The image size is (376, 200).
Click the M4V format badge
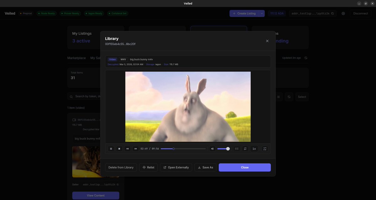tap(123, 59)
